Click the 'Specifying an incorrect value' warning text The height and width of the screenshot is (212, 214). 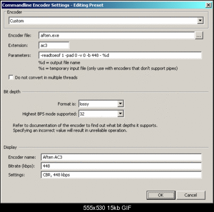[x=70, y=131]
